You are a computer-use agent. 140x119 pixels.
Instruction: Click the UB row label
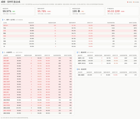[x=4, y=46]
